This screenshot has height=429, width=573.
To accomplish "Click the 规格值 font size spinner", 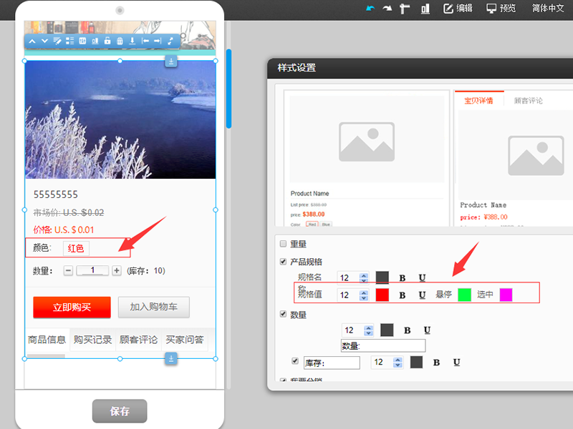I will [369, 295].
